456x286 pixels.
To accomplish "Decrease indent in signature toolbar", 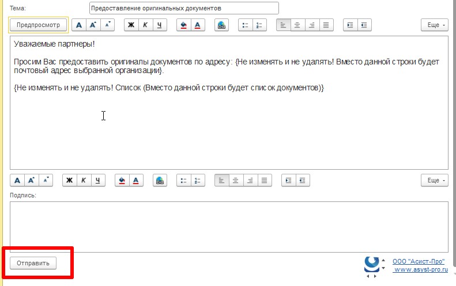I will coord(303,180).
